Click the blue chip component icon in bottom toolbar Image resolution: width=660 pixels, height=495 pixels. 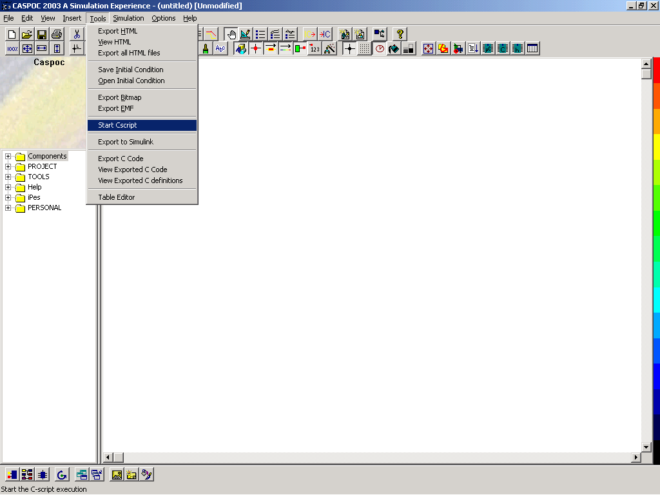click(42, 475)
